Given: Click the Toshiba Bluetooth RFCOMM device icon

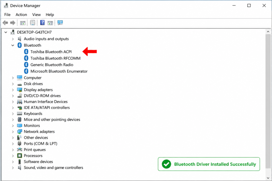Looking at the screenshot, I should 26,58.
